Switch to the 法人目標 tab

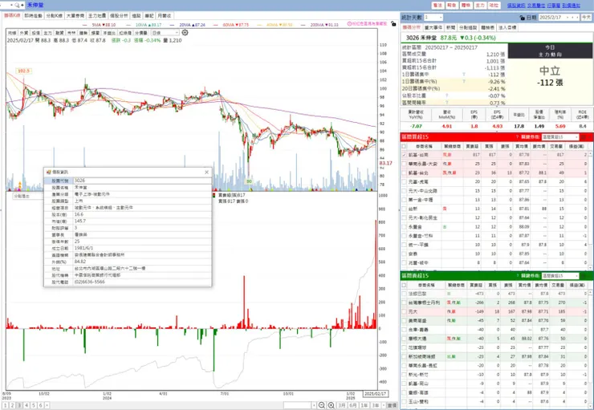pos(507,27)
